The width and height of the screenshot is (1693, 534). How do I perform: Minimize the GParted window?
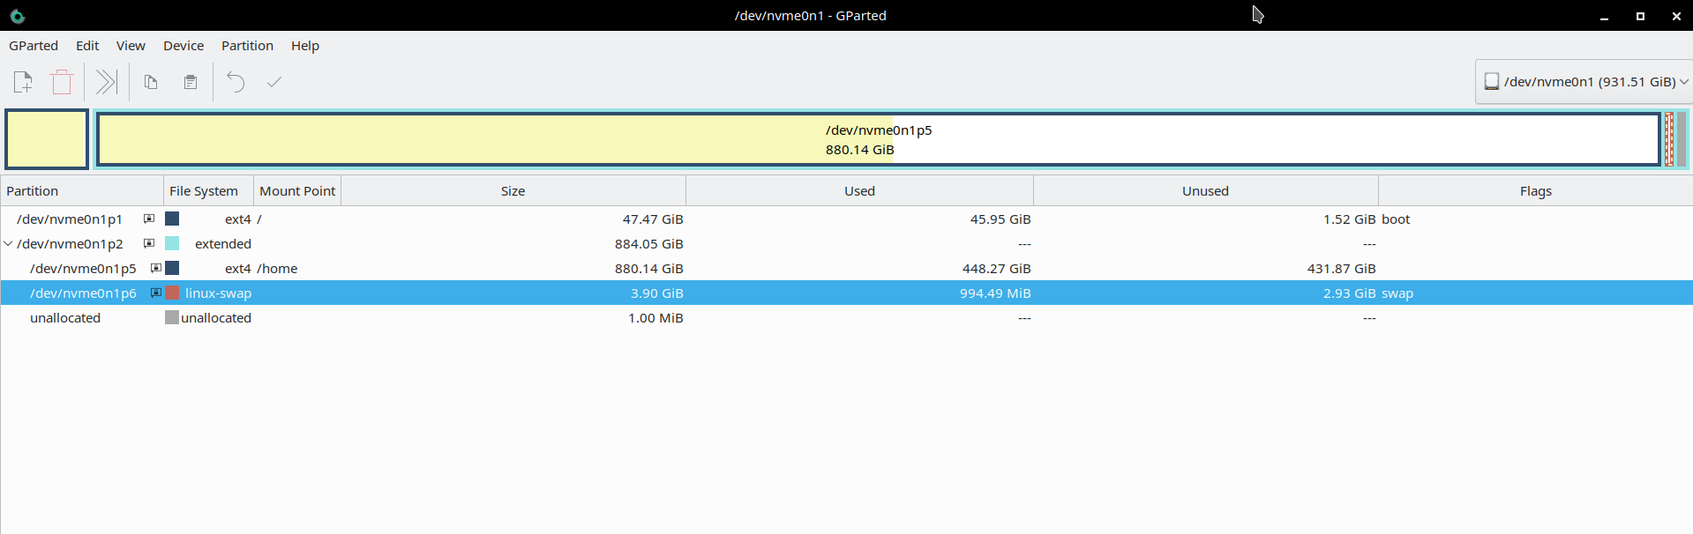(x=1604, y=16)
